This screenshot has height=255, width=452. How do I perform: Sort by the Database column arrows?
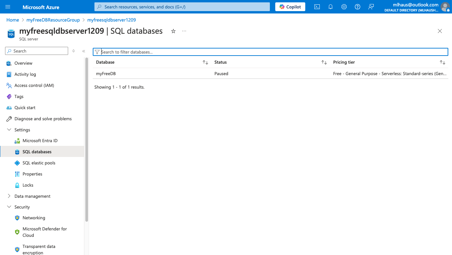pos(205,62)
